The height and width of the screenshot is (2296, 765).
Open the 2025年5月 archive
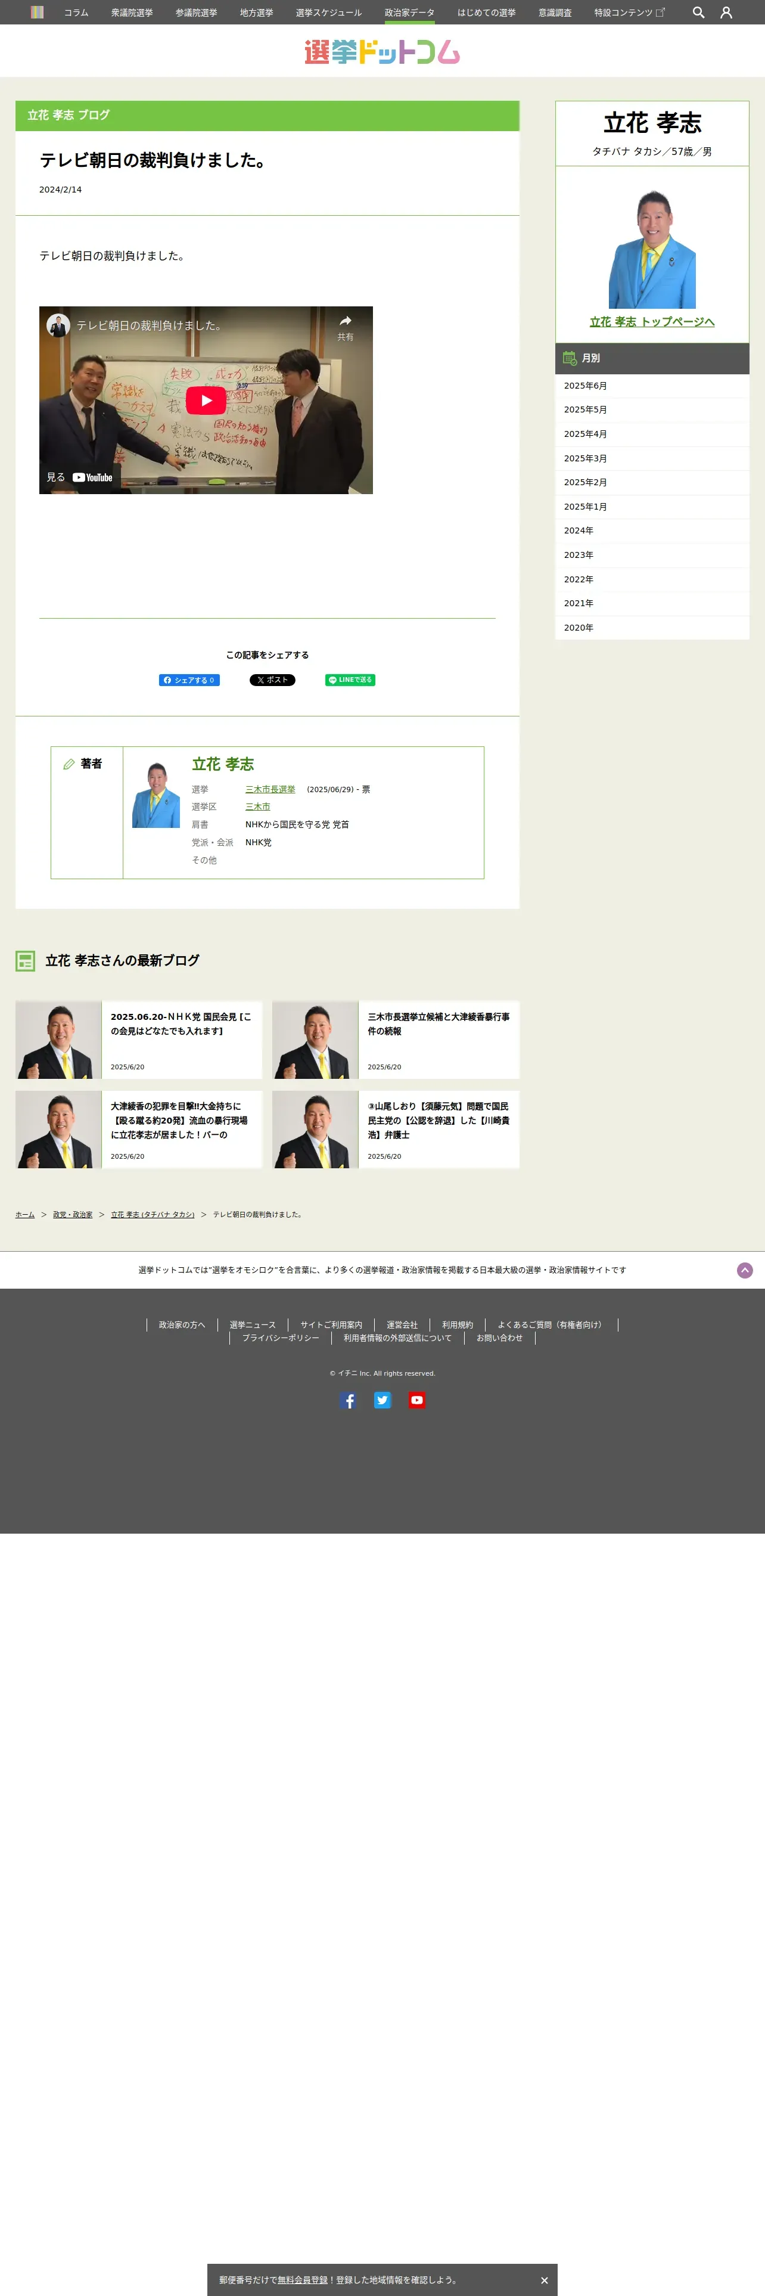[652, 410]
